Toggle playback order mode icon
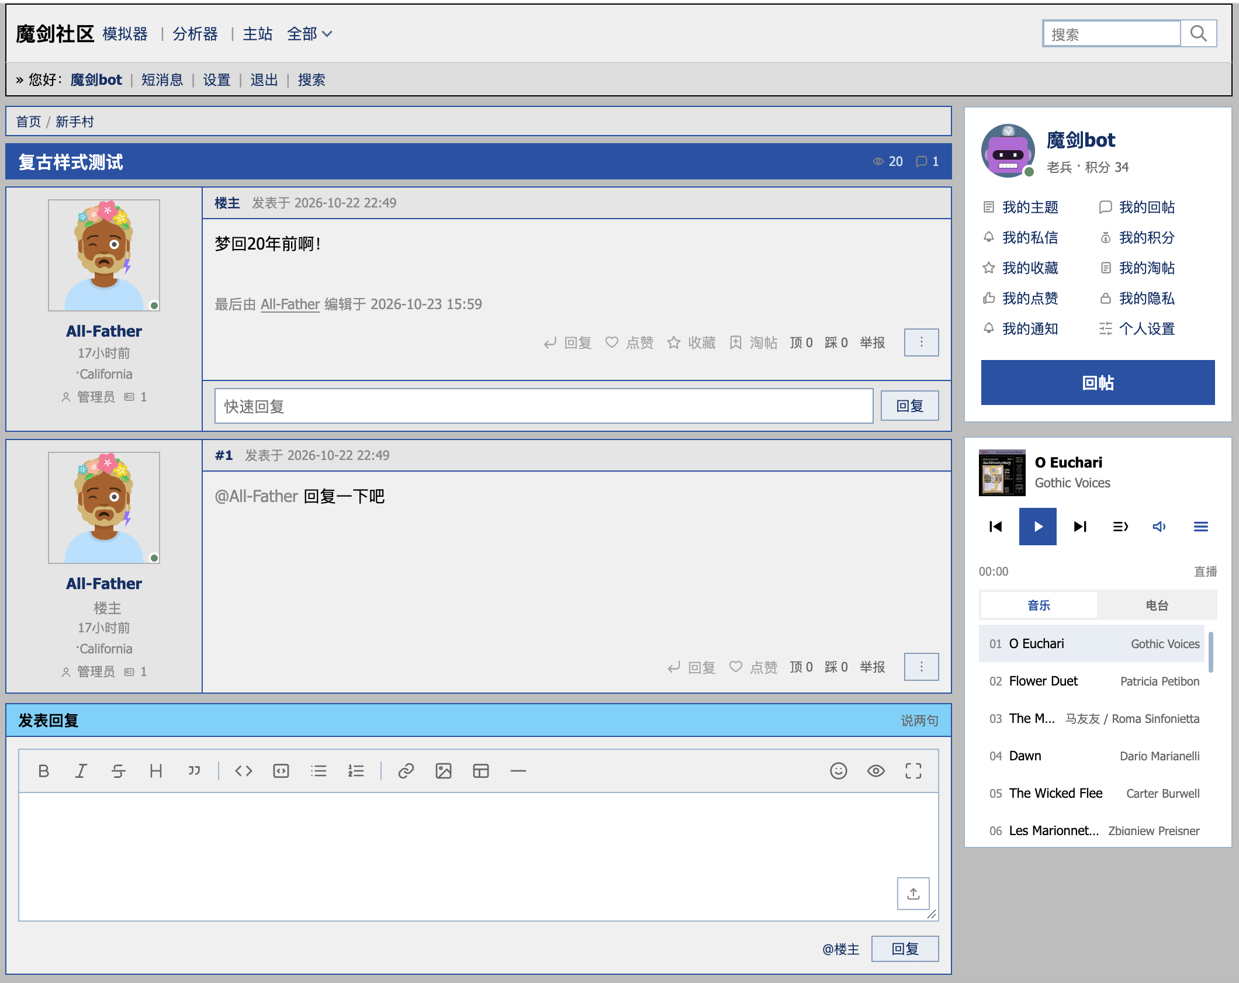This screenshot has width=1239, height=983. click(1120, 527)
